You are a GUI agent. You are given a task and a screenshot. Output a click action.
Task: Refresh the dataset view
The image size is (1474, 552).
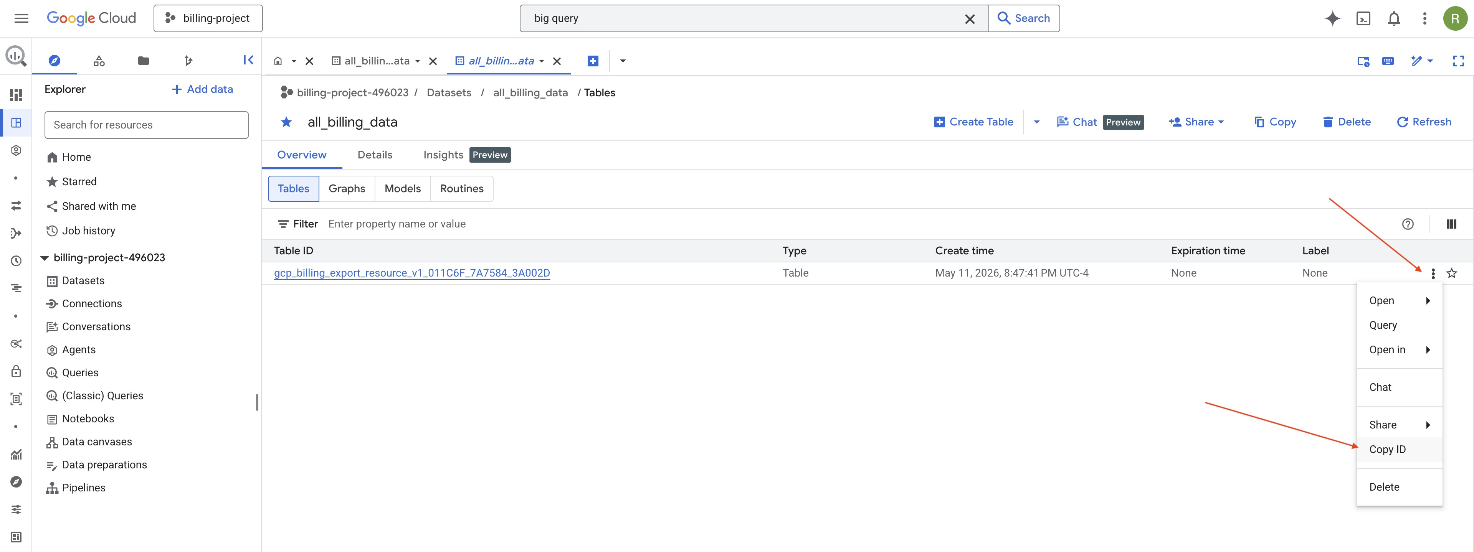[x=1424, y=122]
